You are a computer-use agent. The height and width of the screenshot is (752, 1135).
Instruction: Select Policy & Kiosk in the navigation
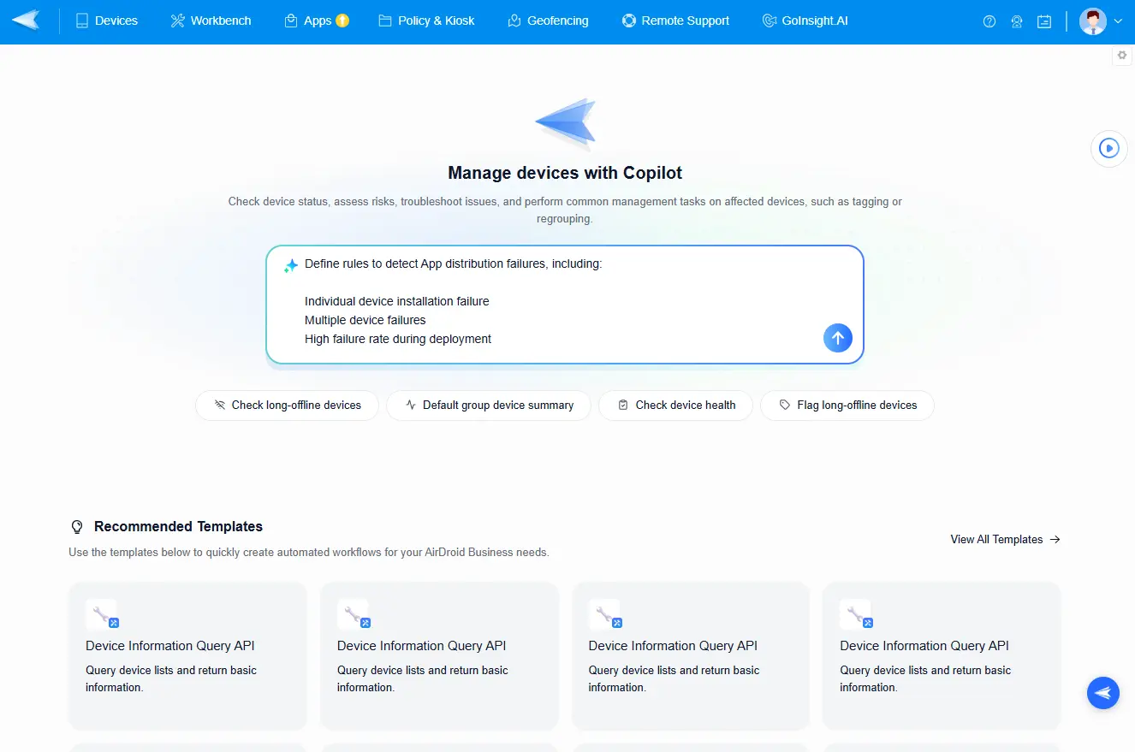pos(426,21)
